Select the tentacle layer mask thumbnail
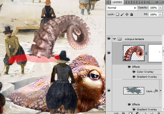This screenshot has width=164, height=114. 155,53
